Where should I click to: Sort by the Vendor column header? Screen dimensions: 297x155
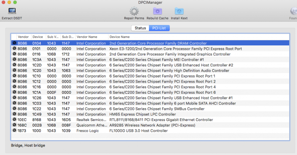click(23, 37)
